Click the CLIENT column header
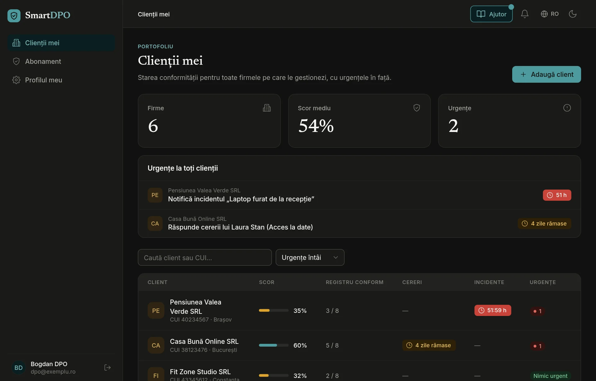This screenshot has width=596, height=381. pos(157,282)
